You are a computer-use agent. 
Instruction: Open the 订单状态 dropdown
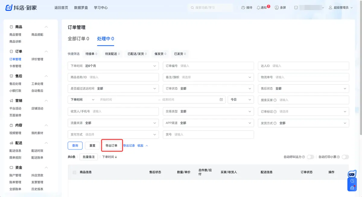pos(208,89)
